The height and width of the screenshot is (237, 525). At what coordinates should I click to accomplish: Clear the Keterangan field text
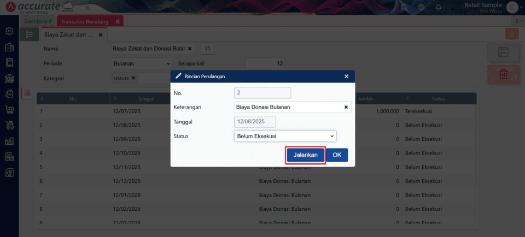click(346, 107)
